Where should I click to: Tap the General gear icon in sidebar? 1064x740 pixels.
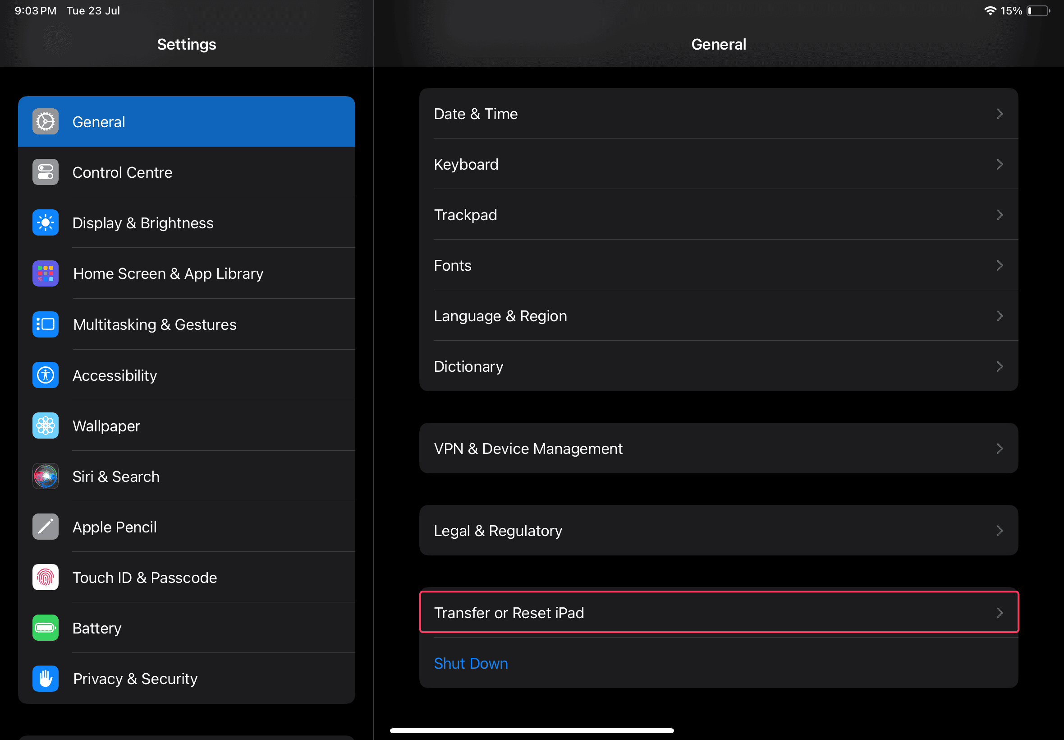[x=46, y=122]
